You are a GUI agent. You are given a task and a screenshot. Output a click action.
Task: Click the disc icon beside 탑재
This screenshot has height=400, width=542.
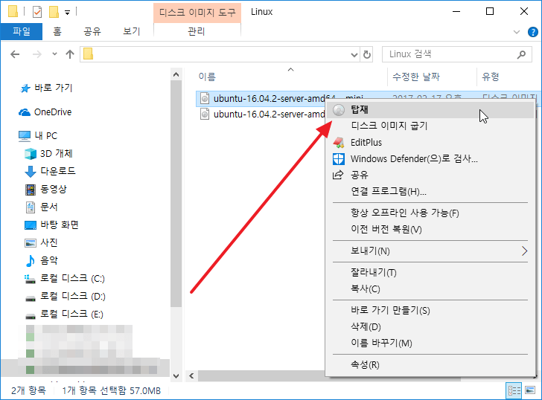pos(339,110)
